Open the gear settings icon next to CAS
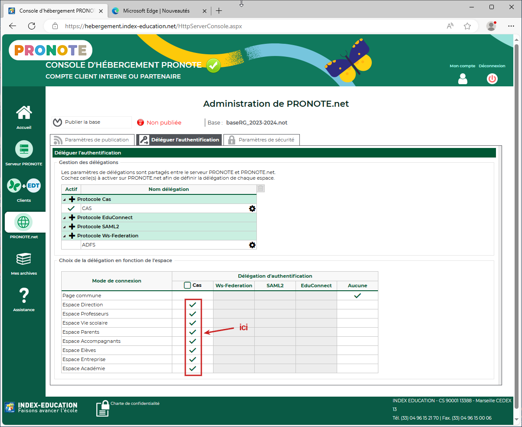The width and height of the screenshot is (522, 427). (x=252, y=208)
